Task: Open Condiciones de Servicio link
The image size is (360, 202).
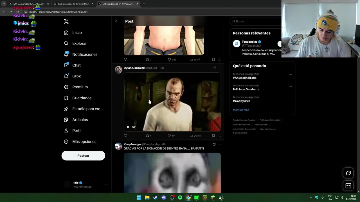Action: tap(244, 120)
